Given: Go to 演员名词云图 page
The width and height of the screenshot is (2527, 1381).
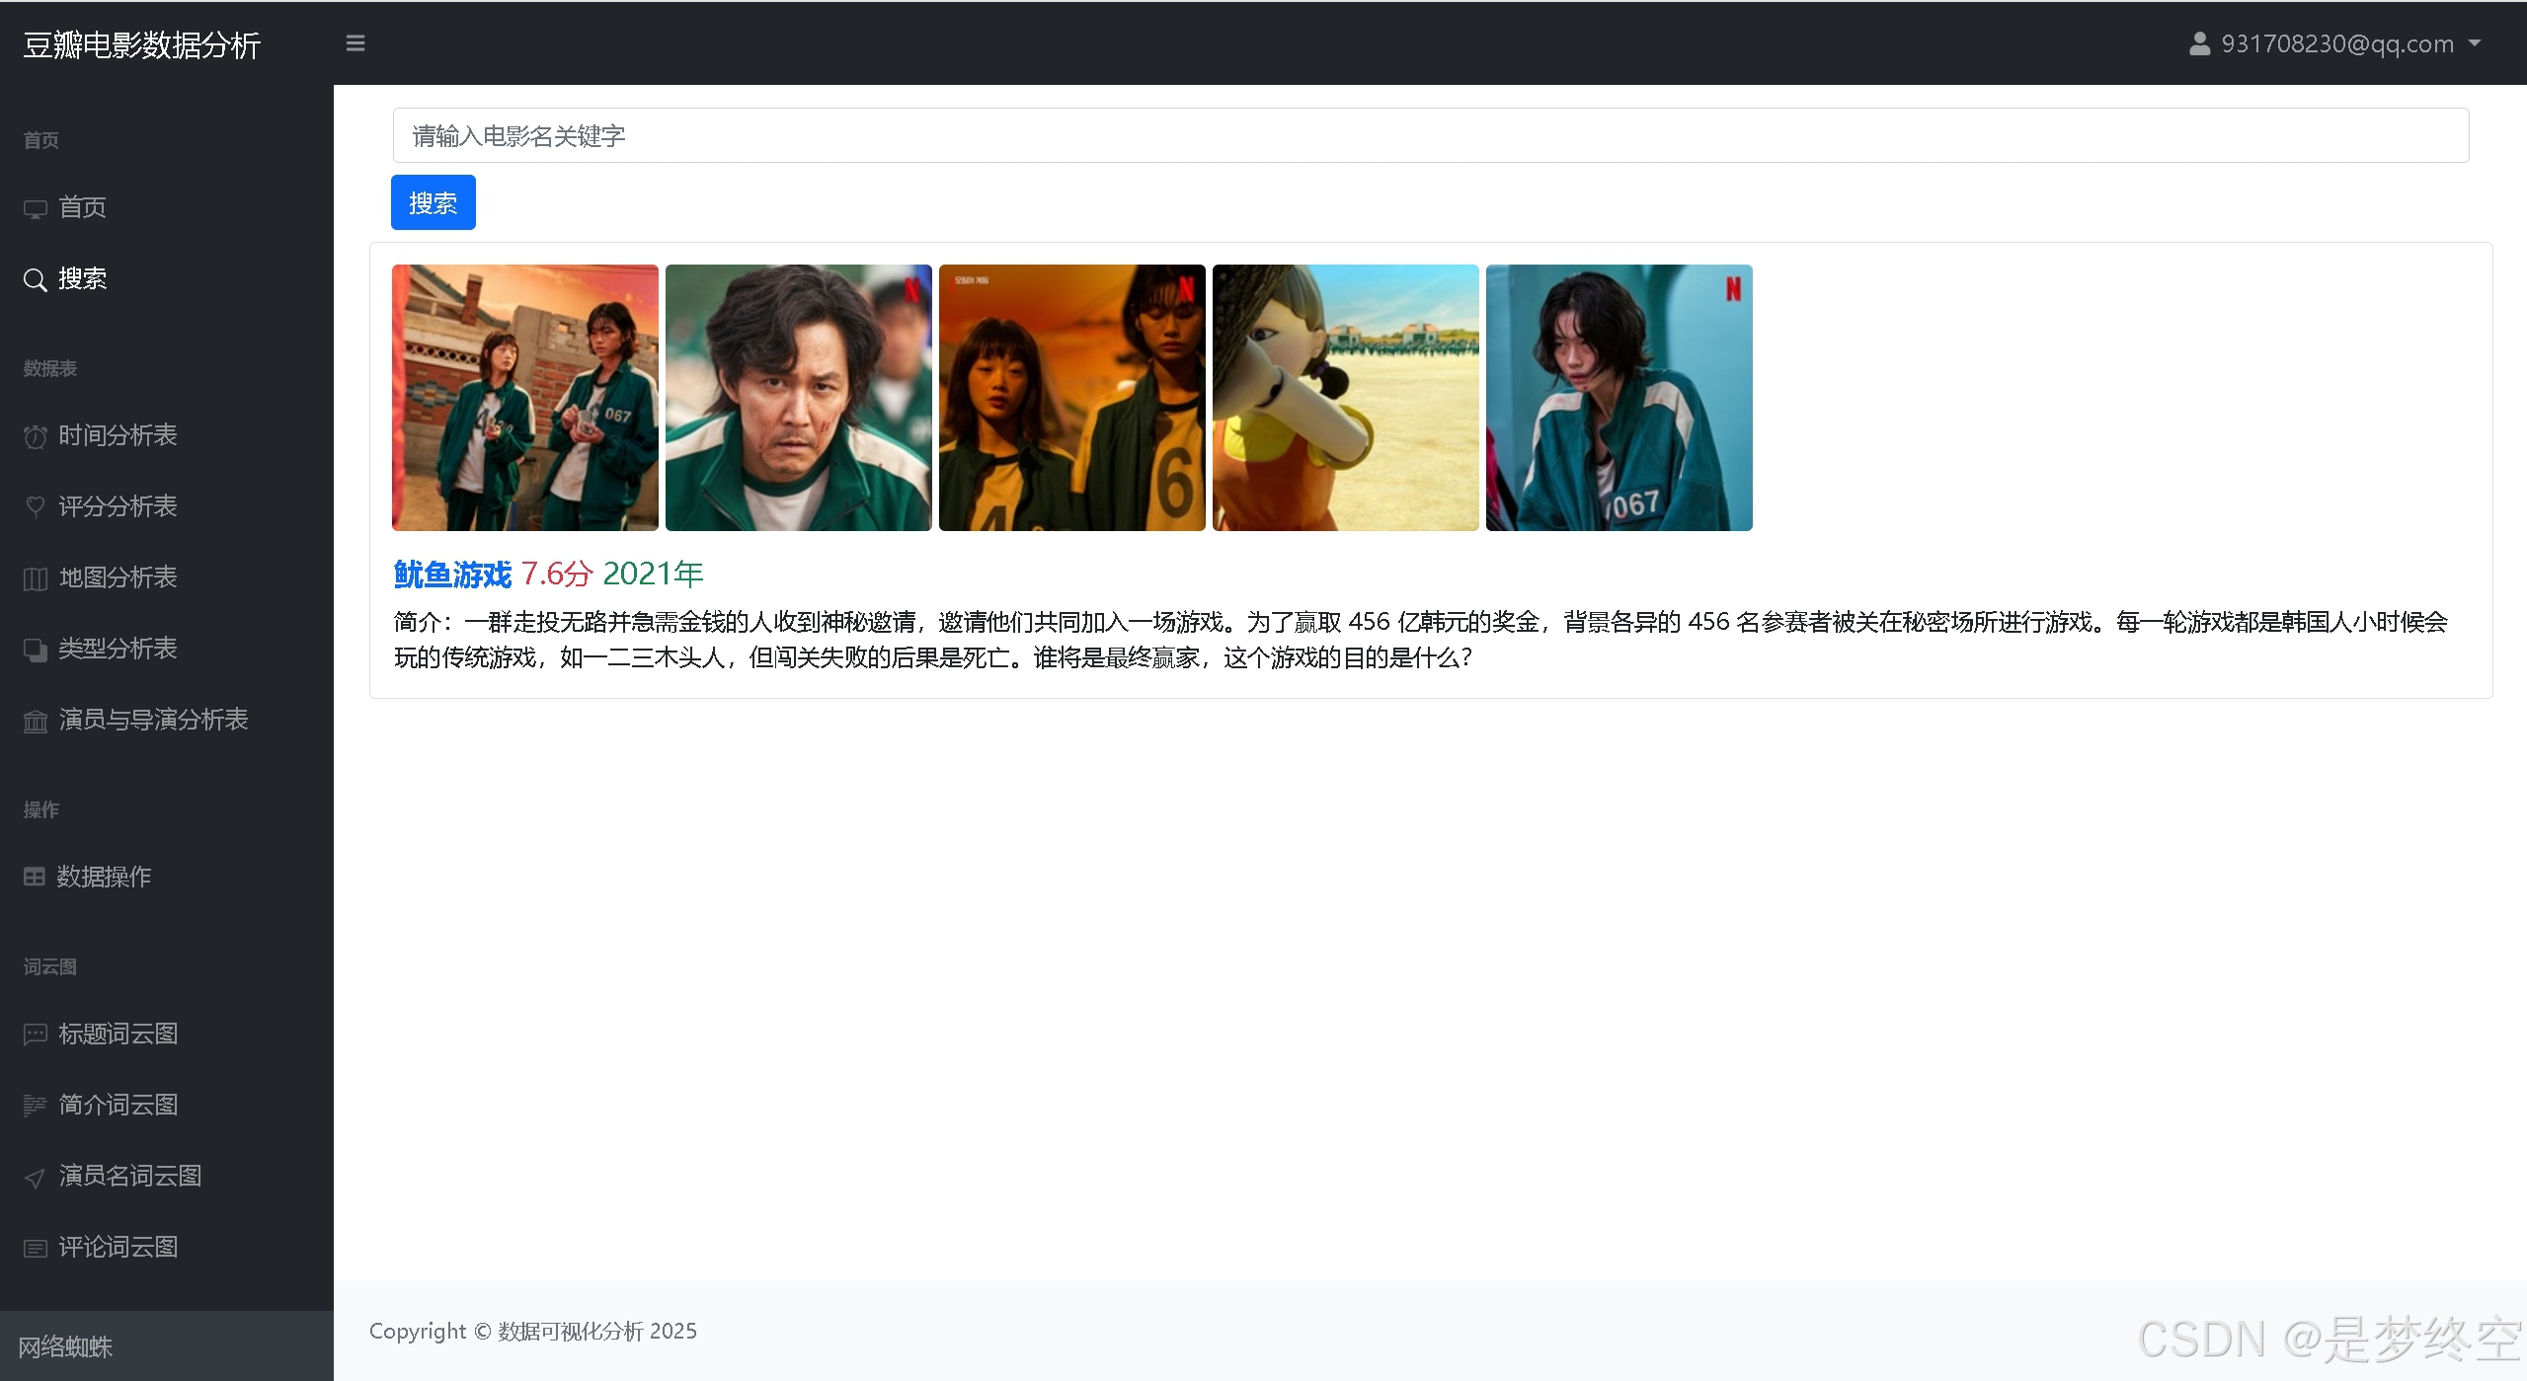Looking at the screenshot, I should click(x=129, y=1176).
